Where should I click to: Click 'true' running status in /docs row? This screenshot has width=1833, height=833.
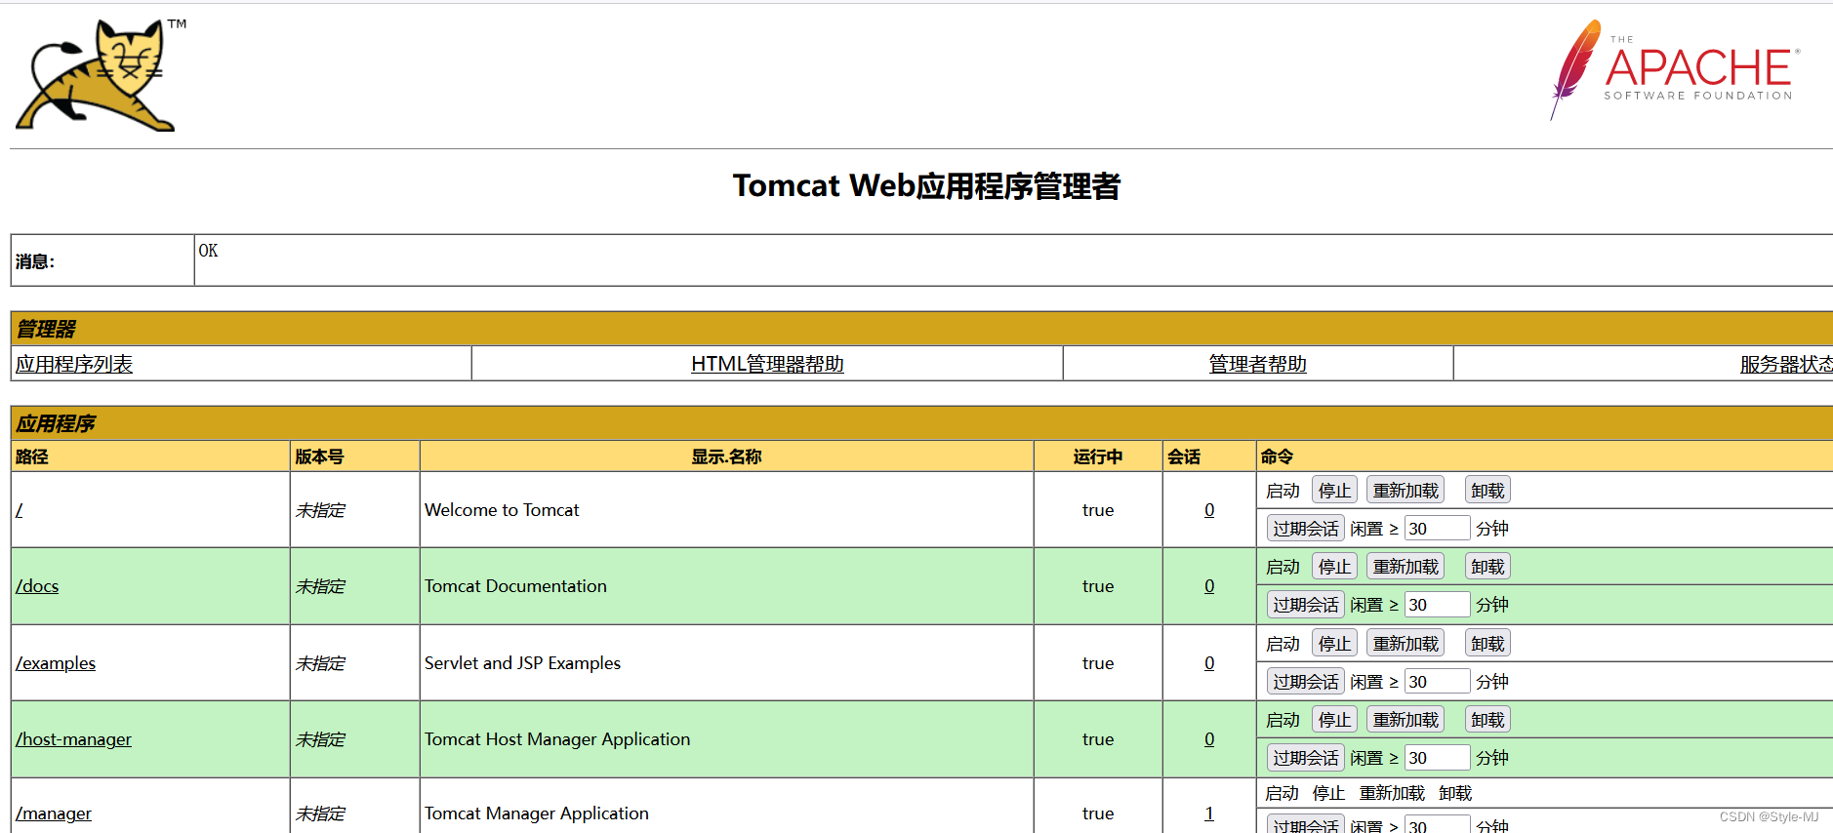(x=1098, y=586)
